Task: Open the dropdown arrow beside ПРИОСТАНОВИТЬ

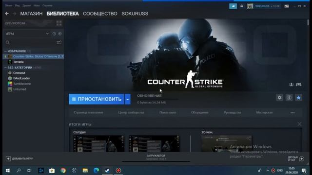Action: click(128, 99)
